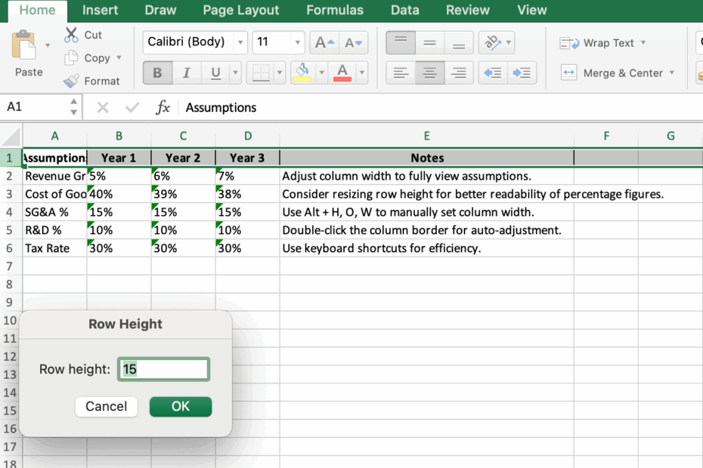Select cell containing 39%
Viewport: 703px width, 468px height.
(183, 194)
